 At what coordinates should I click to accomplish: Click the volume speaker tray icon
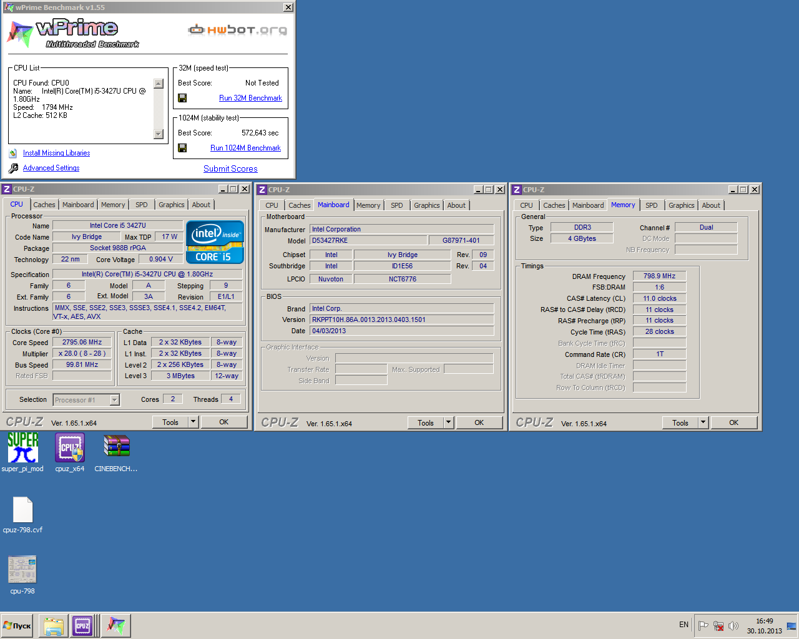click(733, 626)
